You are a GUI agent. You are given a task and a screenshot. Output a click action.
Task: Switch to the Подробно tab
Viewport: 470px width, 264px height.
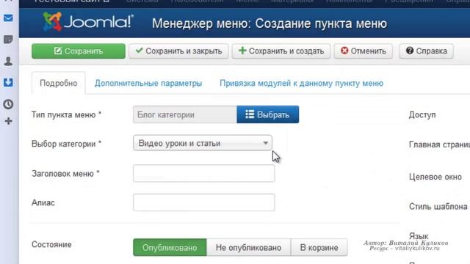[x=59, y=83]
